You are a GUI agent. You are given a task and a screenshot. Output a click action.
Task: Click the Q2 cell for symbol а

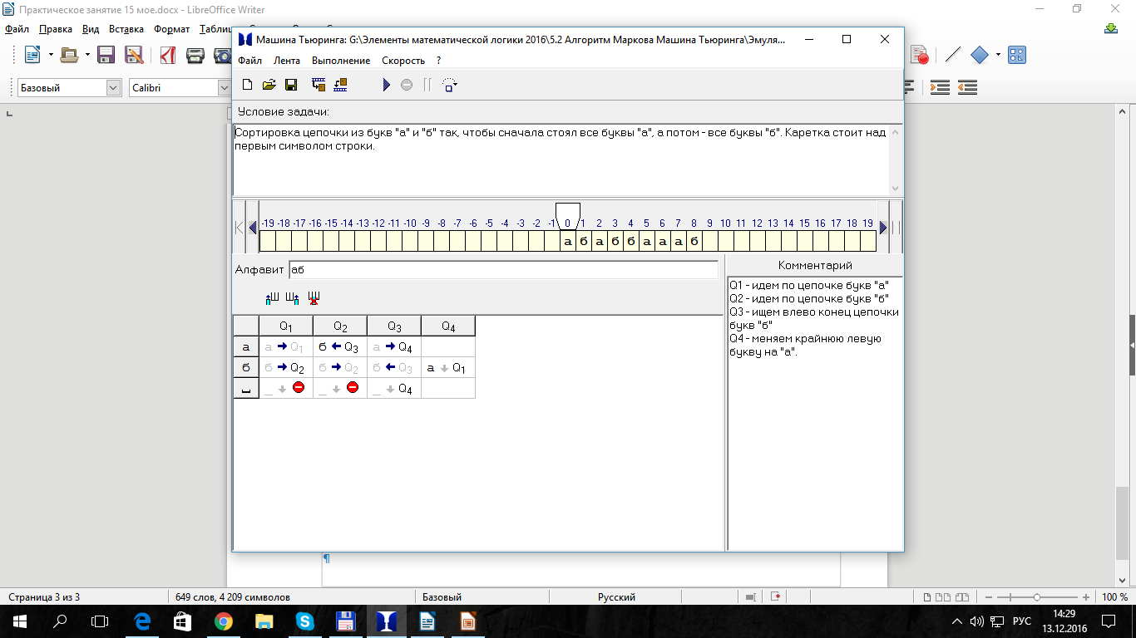click(x=339, y=347)
